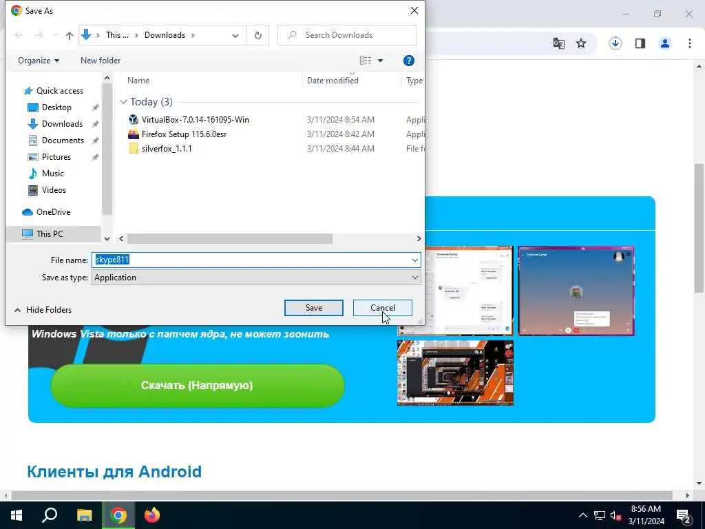Go back using the dialog back arrow
The image size is (705, 529).
coord(19,35)
